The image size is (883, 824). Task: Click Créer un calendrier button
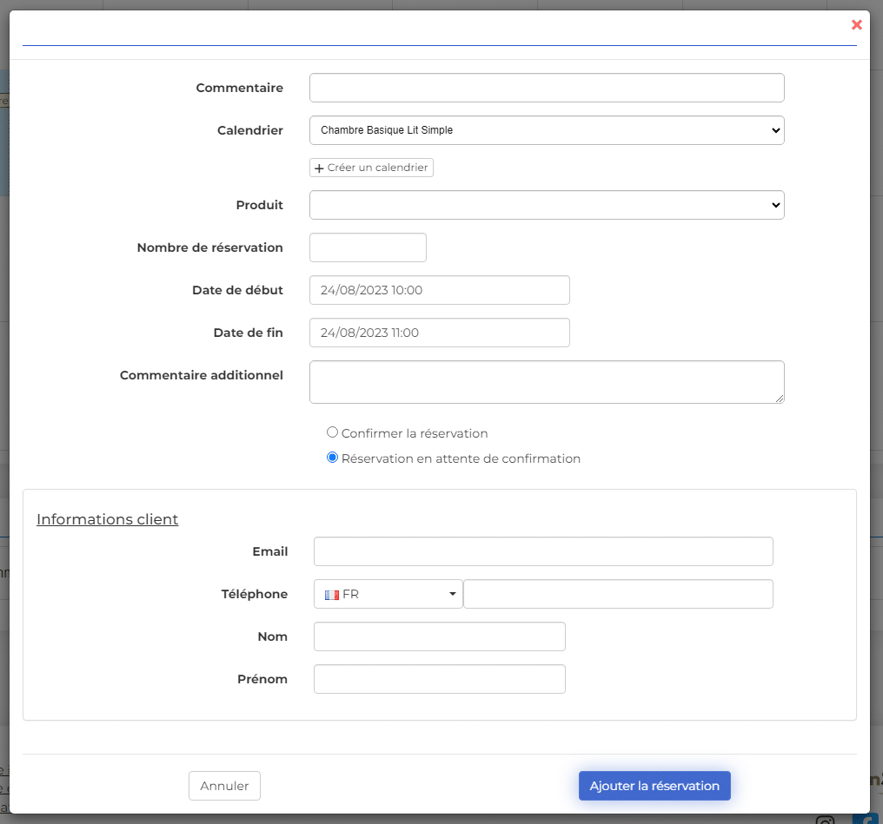pyautogui.click(x=371, y=168)
